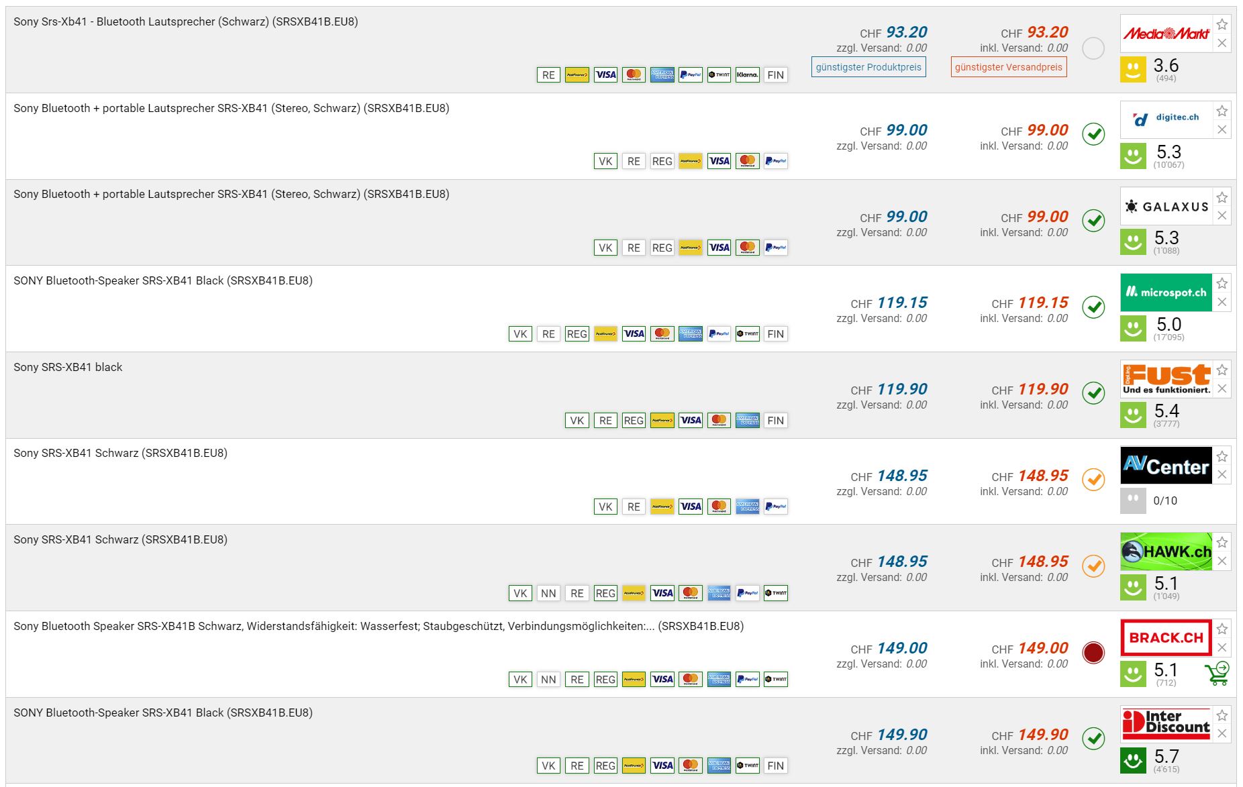The width and height of the screenshot is (1243, 787).
Task: Dismiss the BRACK.CH offer with the X icon
Action: (1222, 647)
